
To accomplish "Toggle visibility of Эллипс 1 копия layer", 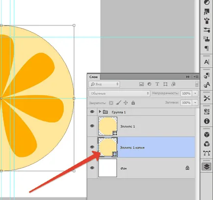I will pyautogui.click(x=92, y=147).
